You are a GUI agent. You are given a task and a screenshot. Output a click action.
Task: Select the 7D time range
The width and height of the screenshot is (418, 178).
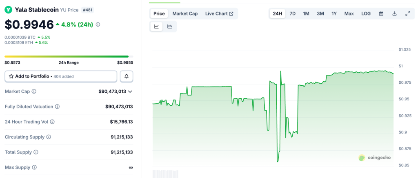pyautogui.click(x=293, y=13)
